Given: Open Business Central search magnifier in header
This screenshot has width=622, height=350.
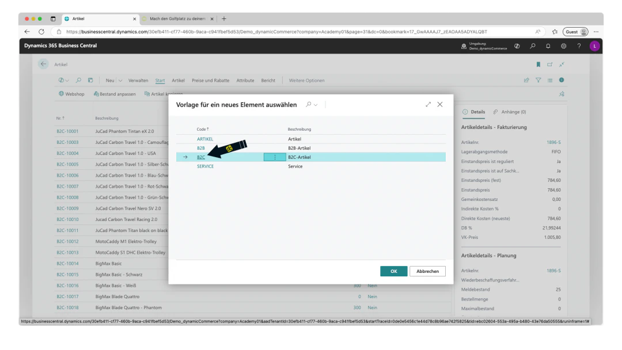Looking at the screenshot, I should 532,46.
